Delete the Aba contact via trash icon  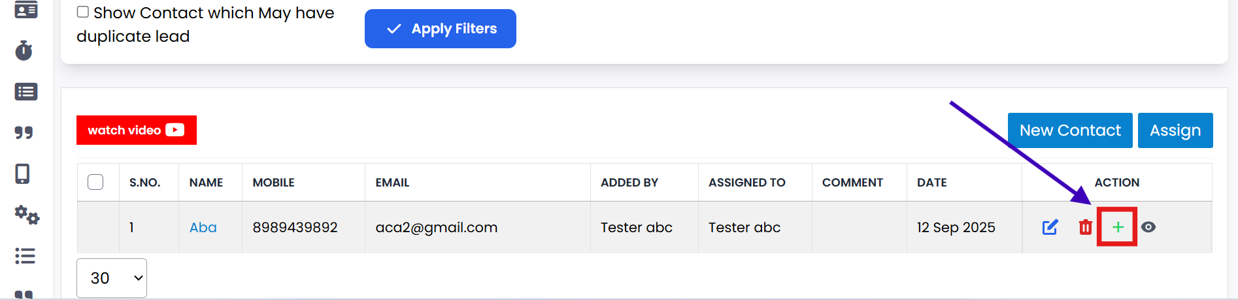[x=1085, y=227]
